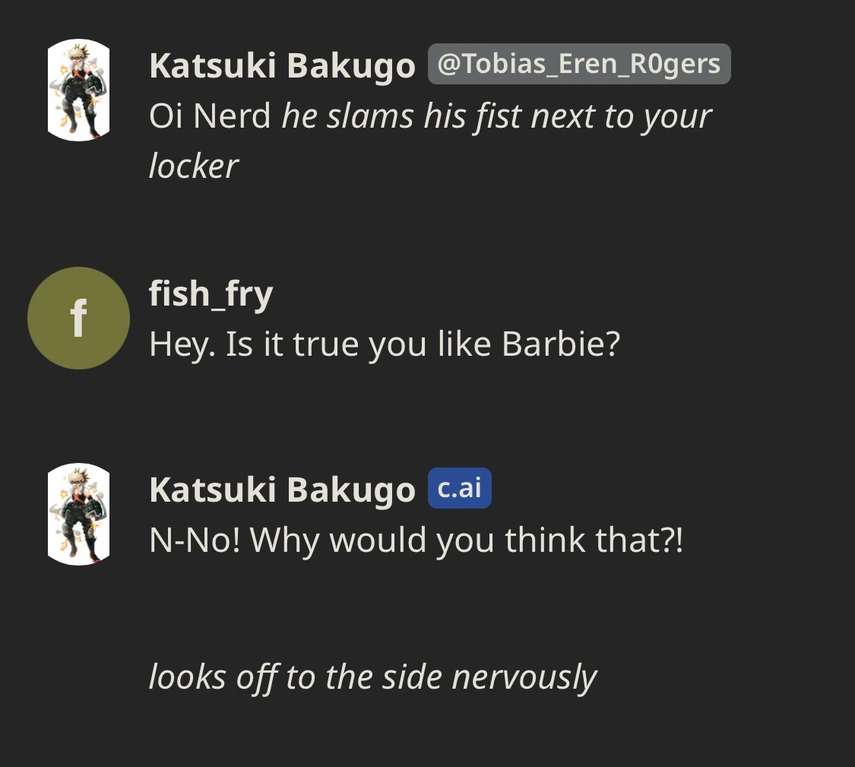855x767 pixels.
Task: Select the blue c.ai badge icon
Action: (459, 488)
